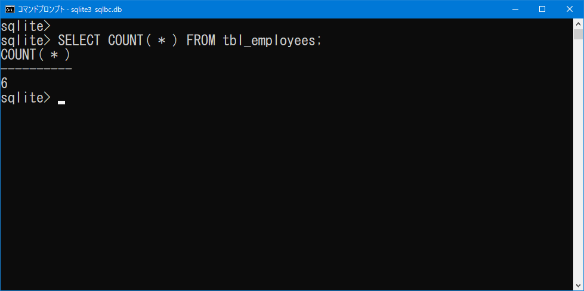Click the first empty sqlite> prompt line

coord(25,26)
